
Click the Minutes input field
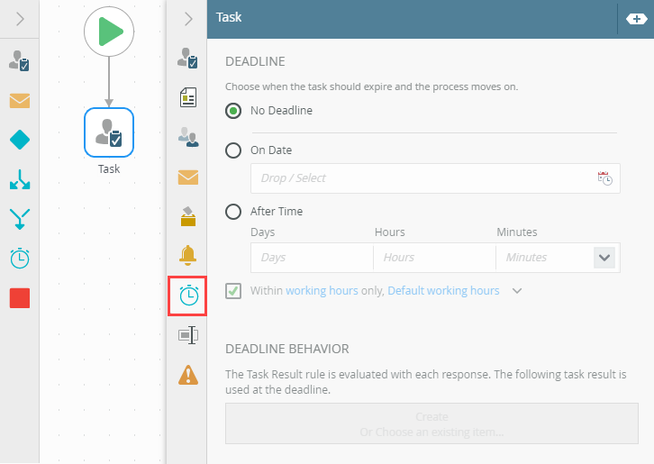coord(544,258)
